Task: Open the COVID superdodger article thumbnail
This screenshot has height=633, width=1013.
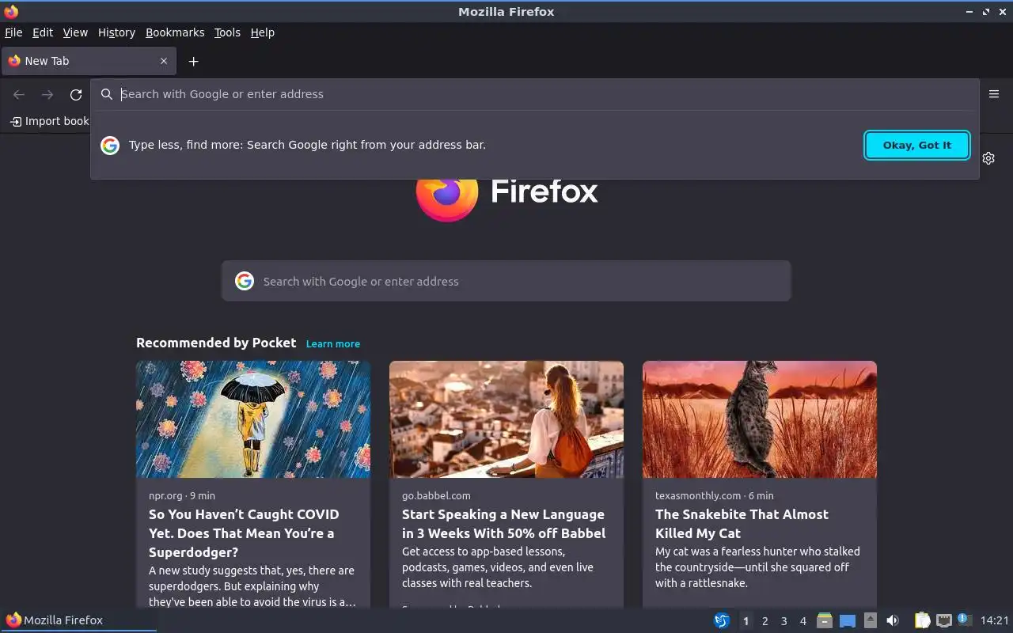Action: pyautogui.click(x=253, y=419)
